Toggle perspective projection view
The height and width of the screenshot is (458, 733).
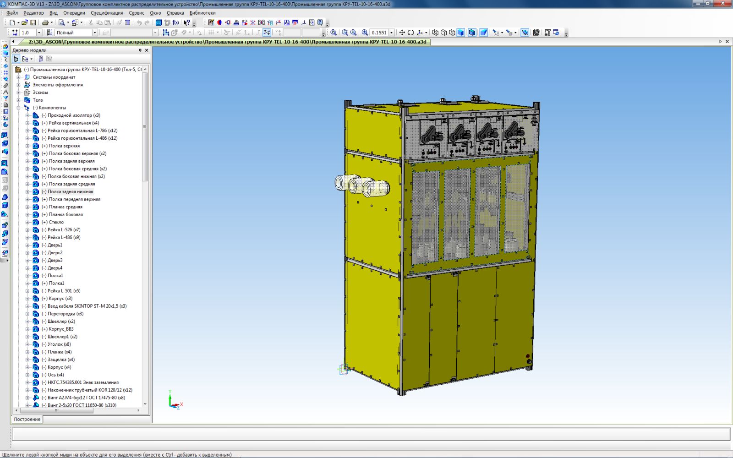click(x=483, y=33)
